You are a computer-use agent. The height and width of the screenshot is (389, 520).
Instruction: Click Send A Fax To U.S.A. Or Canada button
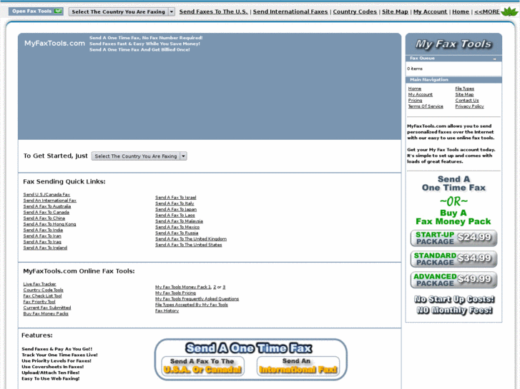(202, 366)
